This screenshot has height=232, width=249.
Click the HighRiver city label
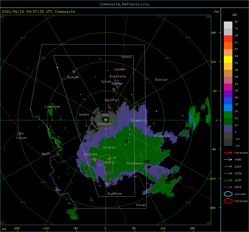click(x=115, y=194)
